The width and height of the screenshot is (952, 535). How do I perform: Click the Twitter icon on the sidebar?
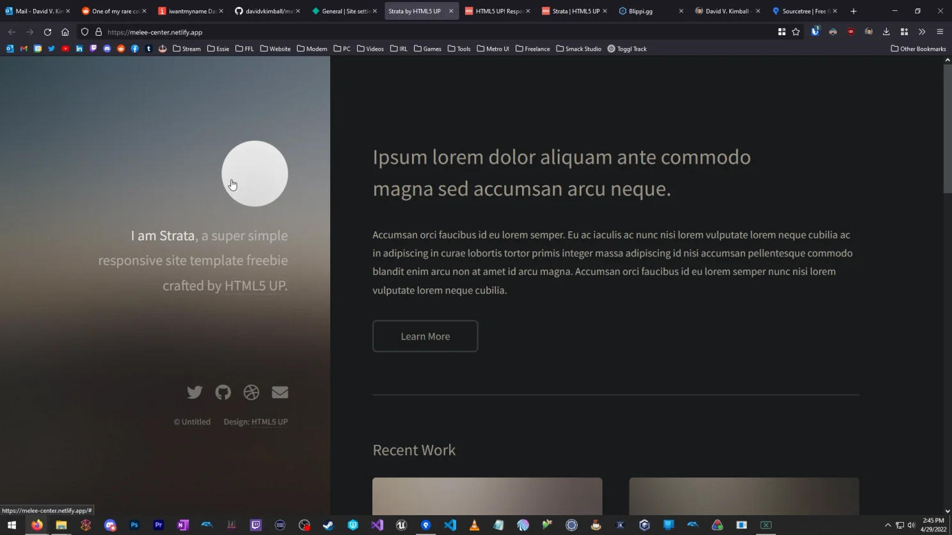pos(194,392)
